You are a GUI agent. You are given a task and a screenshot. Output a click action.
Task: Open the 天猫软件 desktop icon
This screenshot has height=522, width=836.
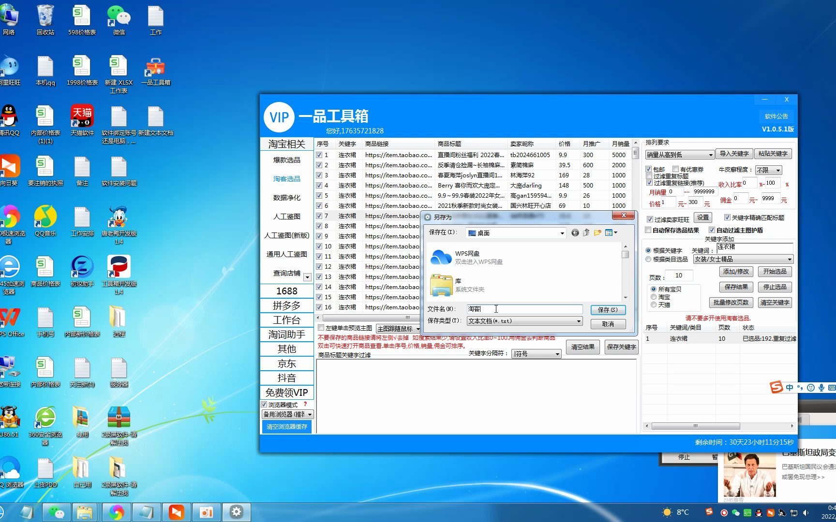click(82, 121)
